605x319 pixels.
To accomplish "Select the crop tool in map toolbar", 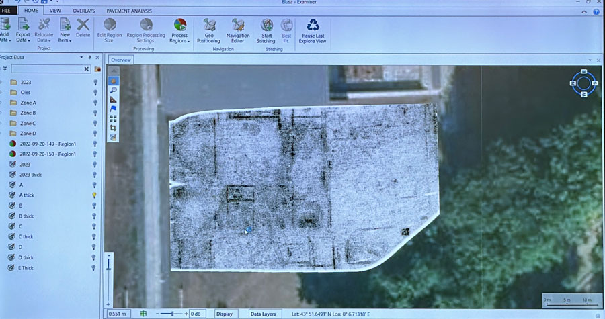I will pyautogui.click(x=114, y=128).
